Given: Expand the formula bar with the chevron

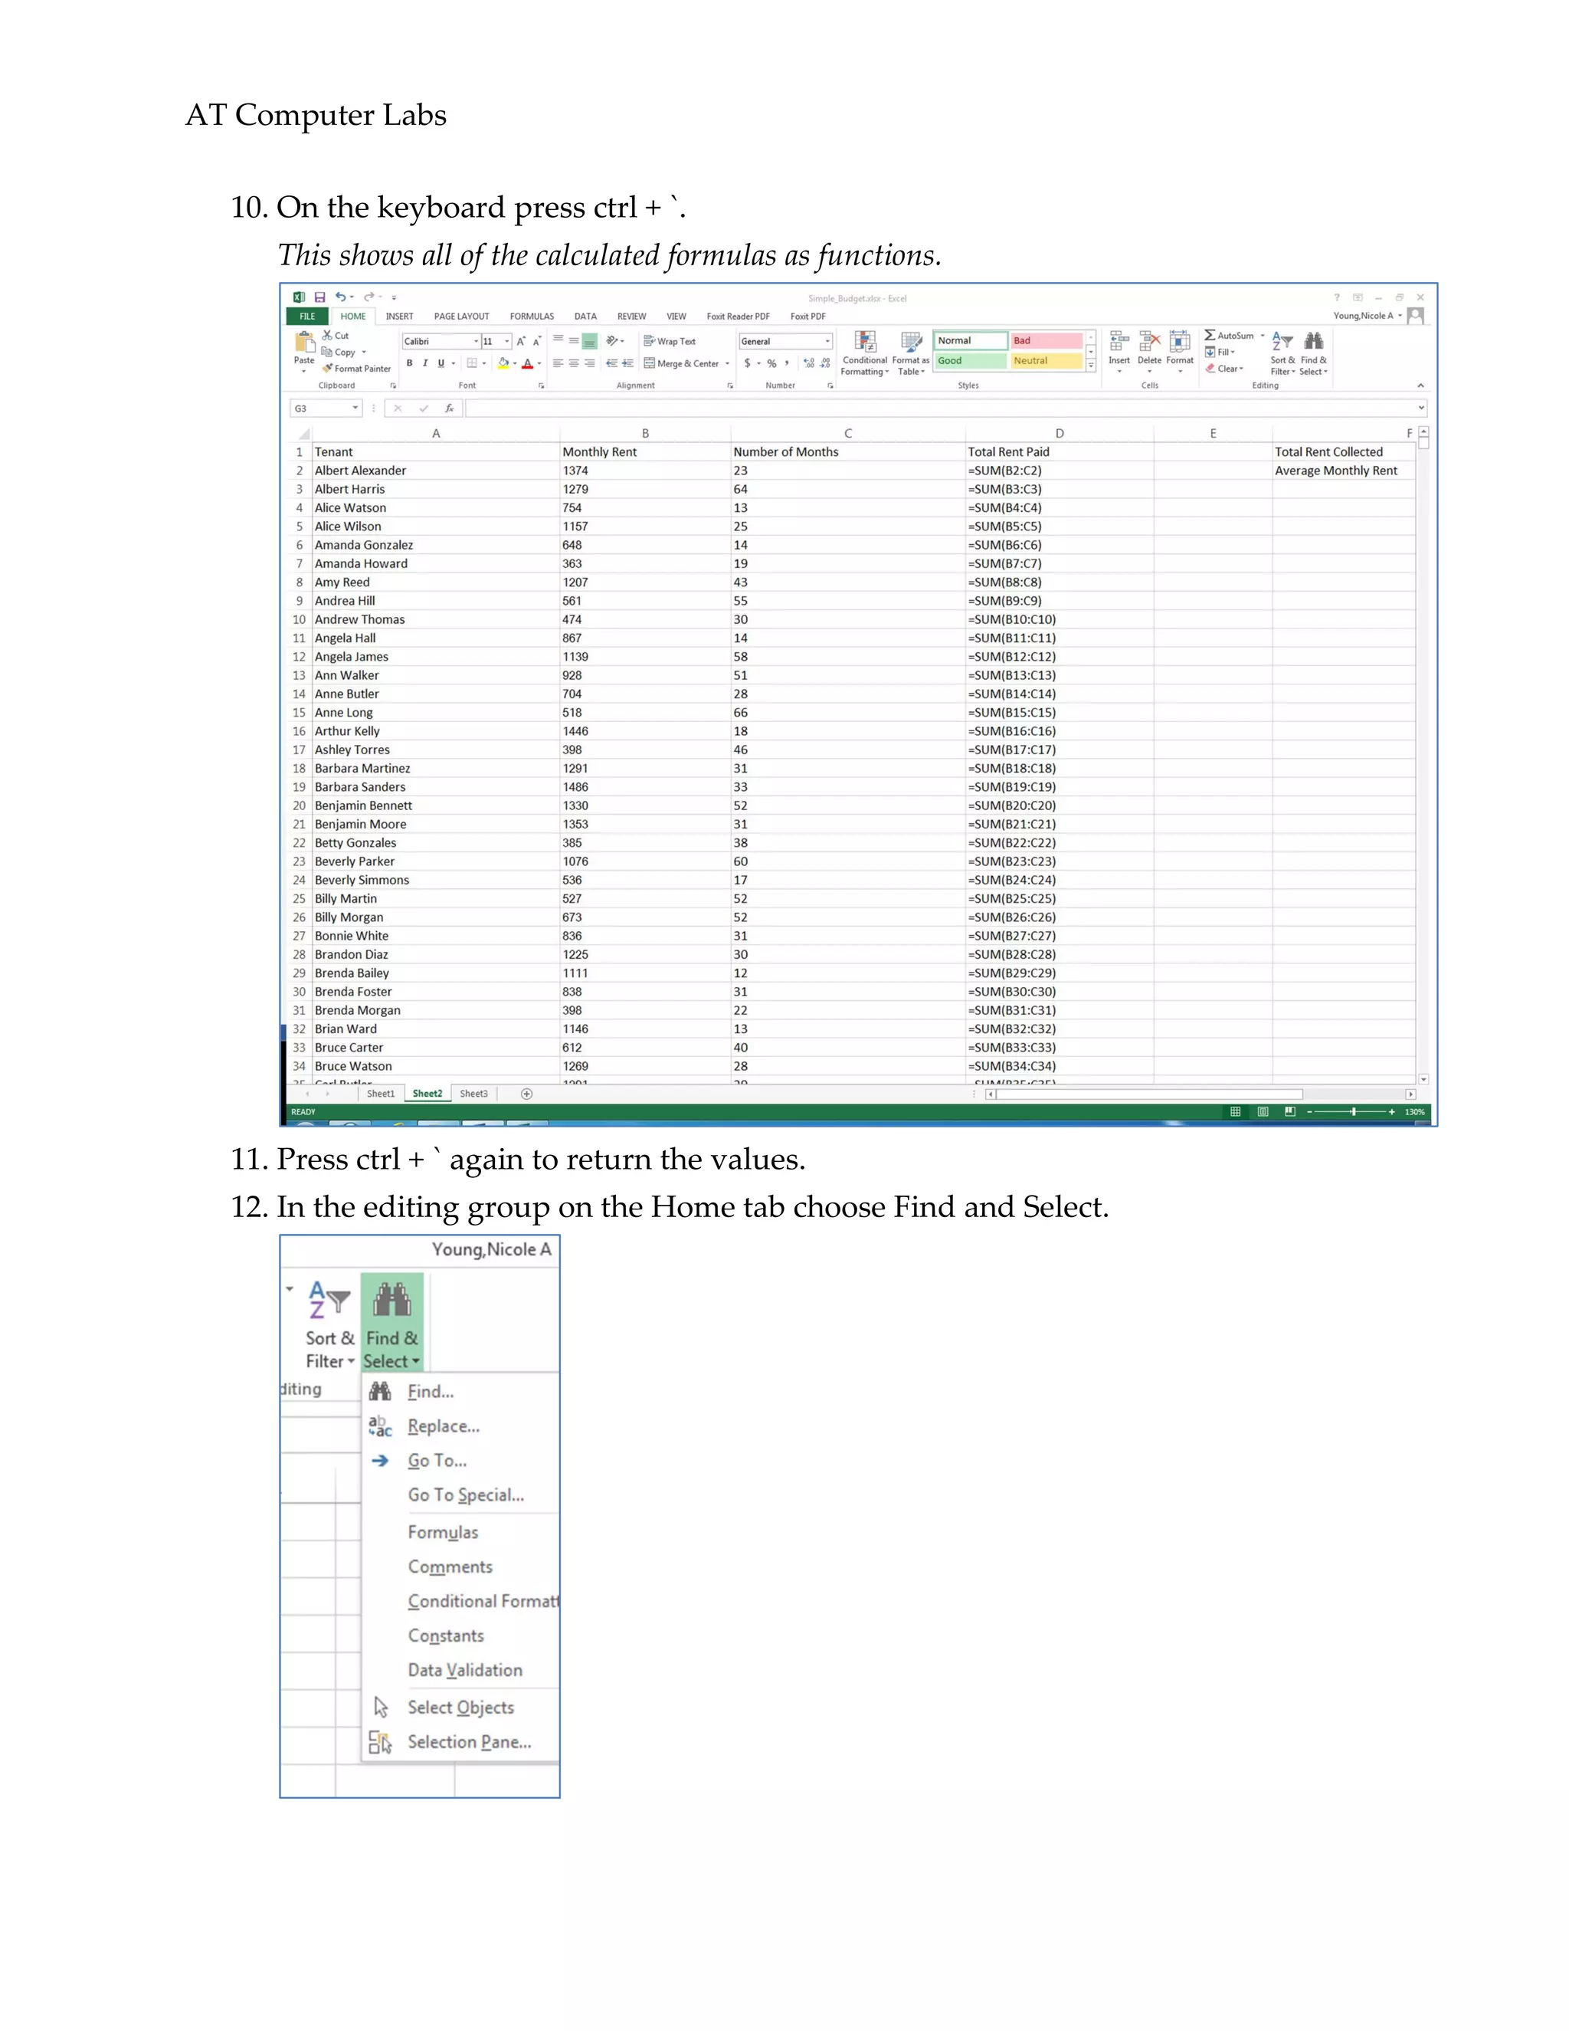Looking at the screenshot, I should [x=1421, y=407].
